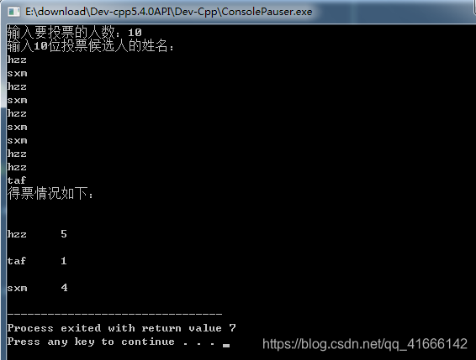
Task: Select the 输入10位投票候选人的姓名 prompt line
Action: pos(91,46)
